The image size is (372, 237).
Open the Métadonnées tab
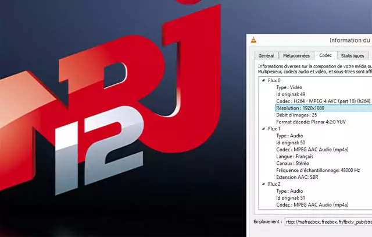click(x=296, y=56)
